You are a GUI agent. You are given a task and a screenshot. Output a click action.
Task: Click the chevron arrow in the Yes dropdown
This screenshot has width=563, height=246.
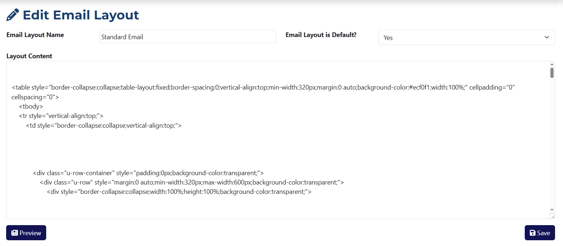546,37
